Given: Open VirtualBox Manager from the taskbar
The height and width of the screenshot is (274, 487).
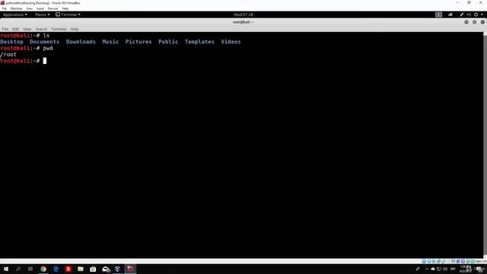Looking at the screenshot, I should pyautogui.click(x=118, y=269).
